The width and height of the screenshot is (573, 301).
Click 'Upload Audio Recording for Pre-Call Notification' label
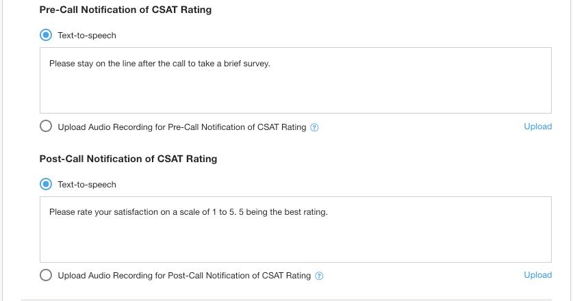tap(181, 127)
